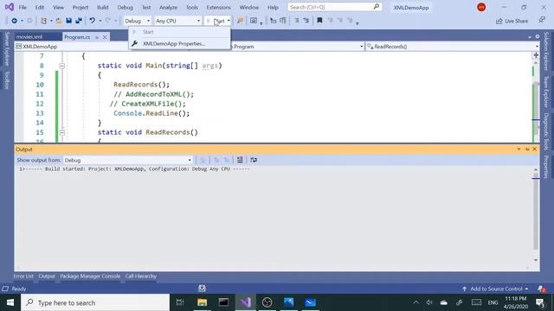The height and width of the screenshot is (311, 554).
Task: Open the Debug solution configuration dropdown
Action: click(137, 21)
